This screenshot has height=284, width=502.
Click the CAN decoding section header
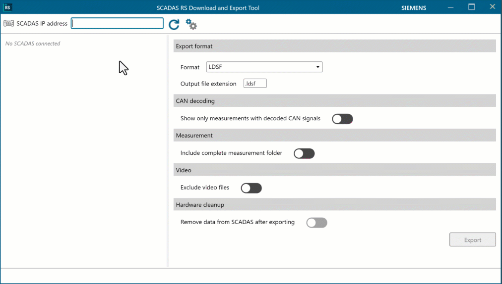tap(334, 101)
